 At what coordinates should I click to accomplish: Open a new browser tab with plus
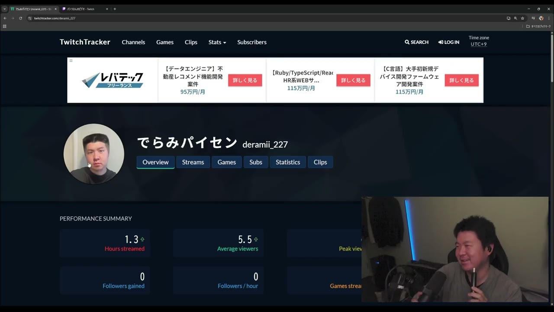pos(115,9)
